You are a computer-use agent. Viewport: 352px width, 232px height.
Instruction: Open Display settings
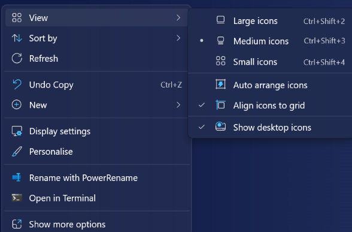click(96, 131)
